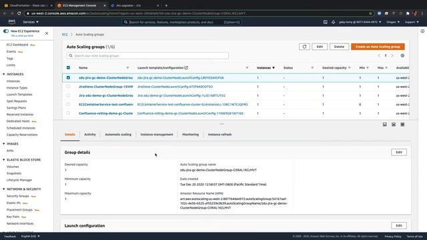Open the Support dropdown menu
Image resolution: width=427 pixels, height=240 pixels.
tap(412, 22)
